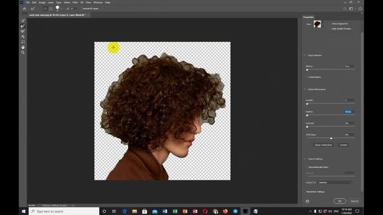Collapse the Output Settings section
Viewport: 383px width, 215px height.
click(x=305, y=159)
